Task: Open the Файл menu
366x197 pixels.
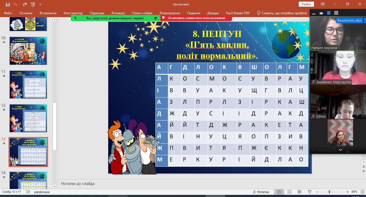Action: [8, 13]
